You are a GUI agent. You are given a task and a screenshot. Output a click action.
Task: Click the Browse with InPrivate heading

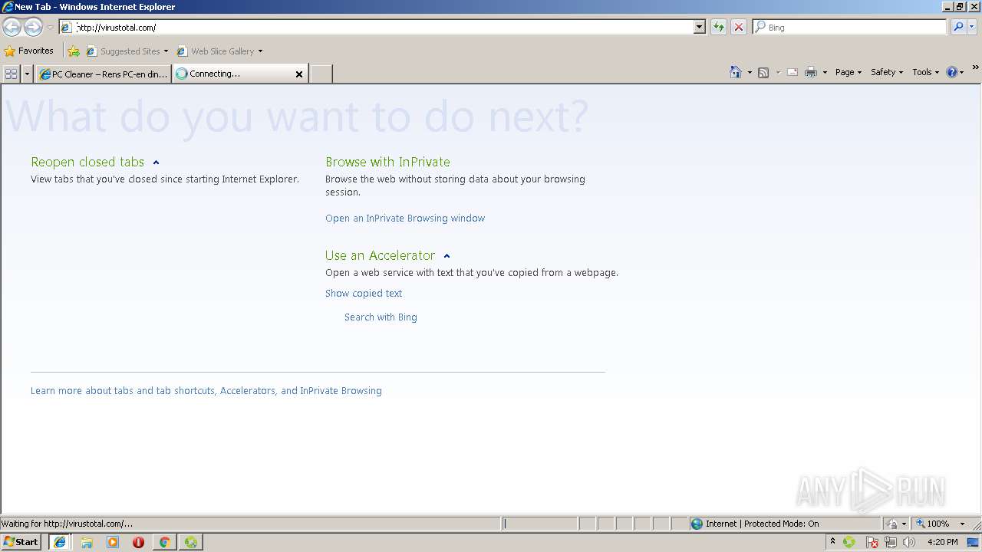pos(387,162)
